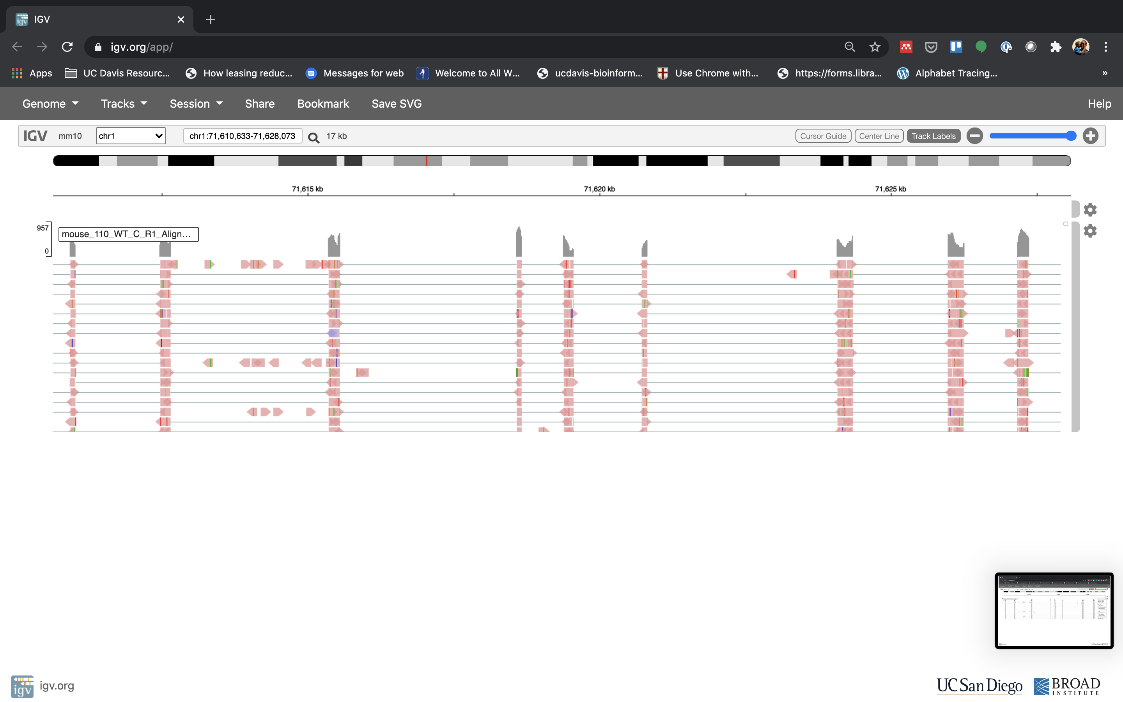Expand the Genome dropdown menu
Image resolution: width=1123 pixels, height=702 pixels.
50,103
